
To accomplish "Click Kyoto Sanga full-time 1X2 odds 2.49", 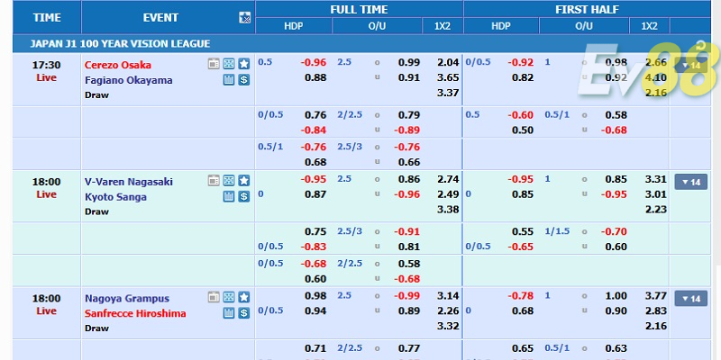I will tap(447, 194).
